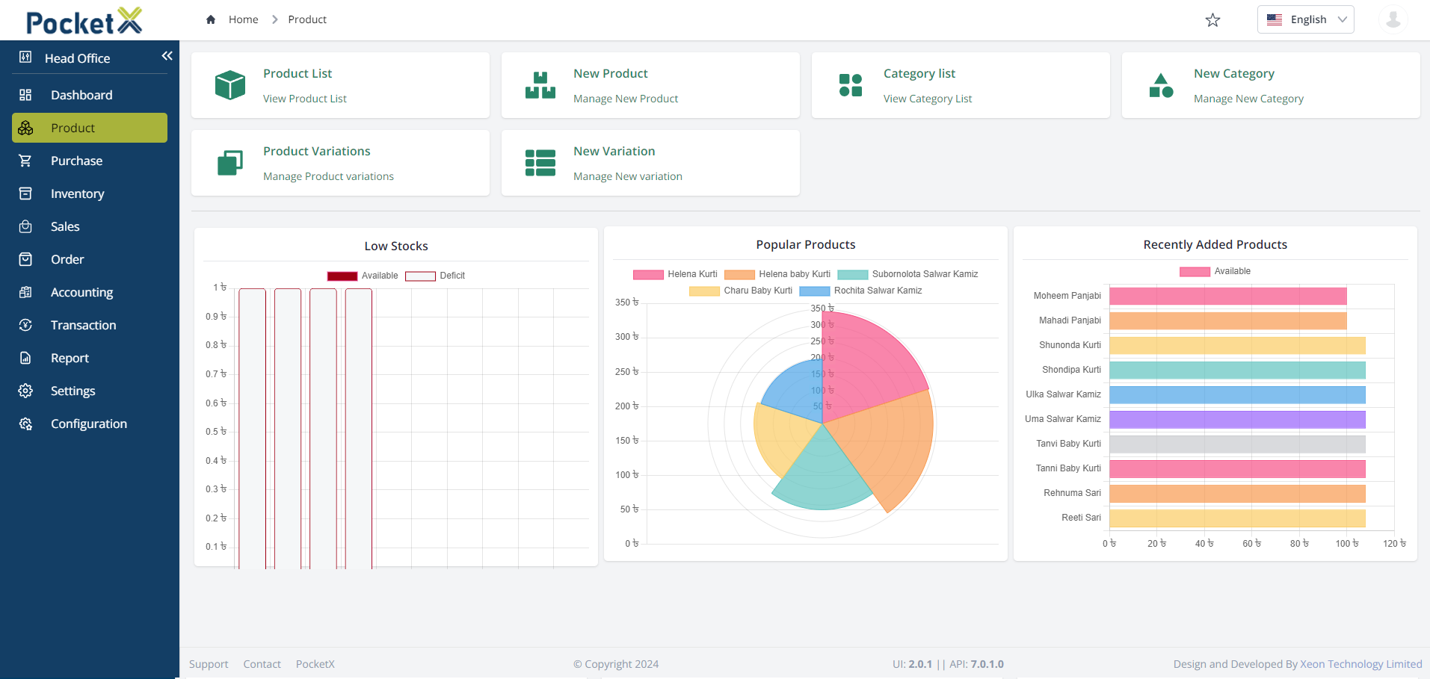Click the favorites star icon
The image size is (1430, 679).
pos(1212,20)
